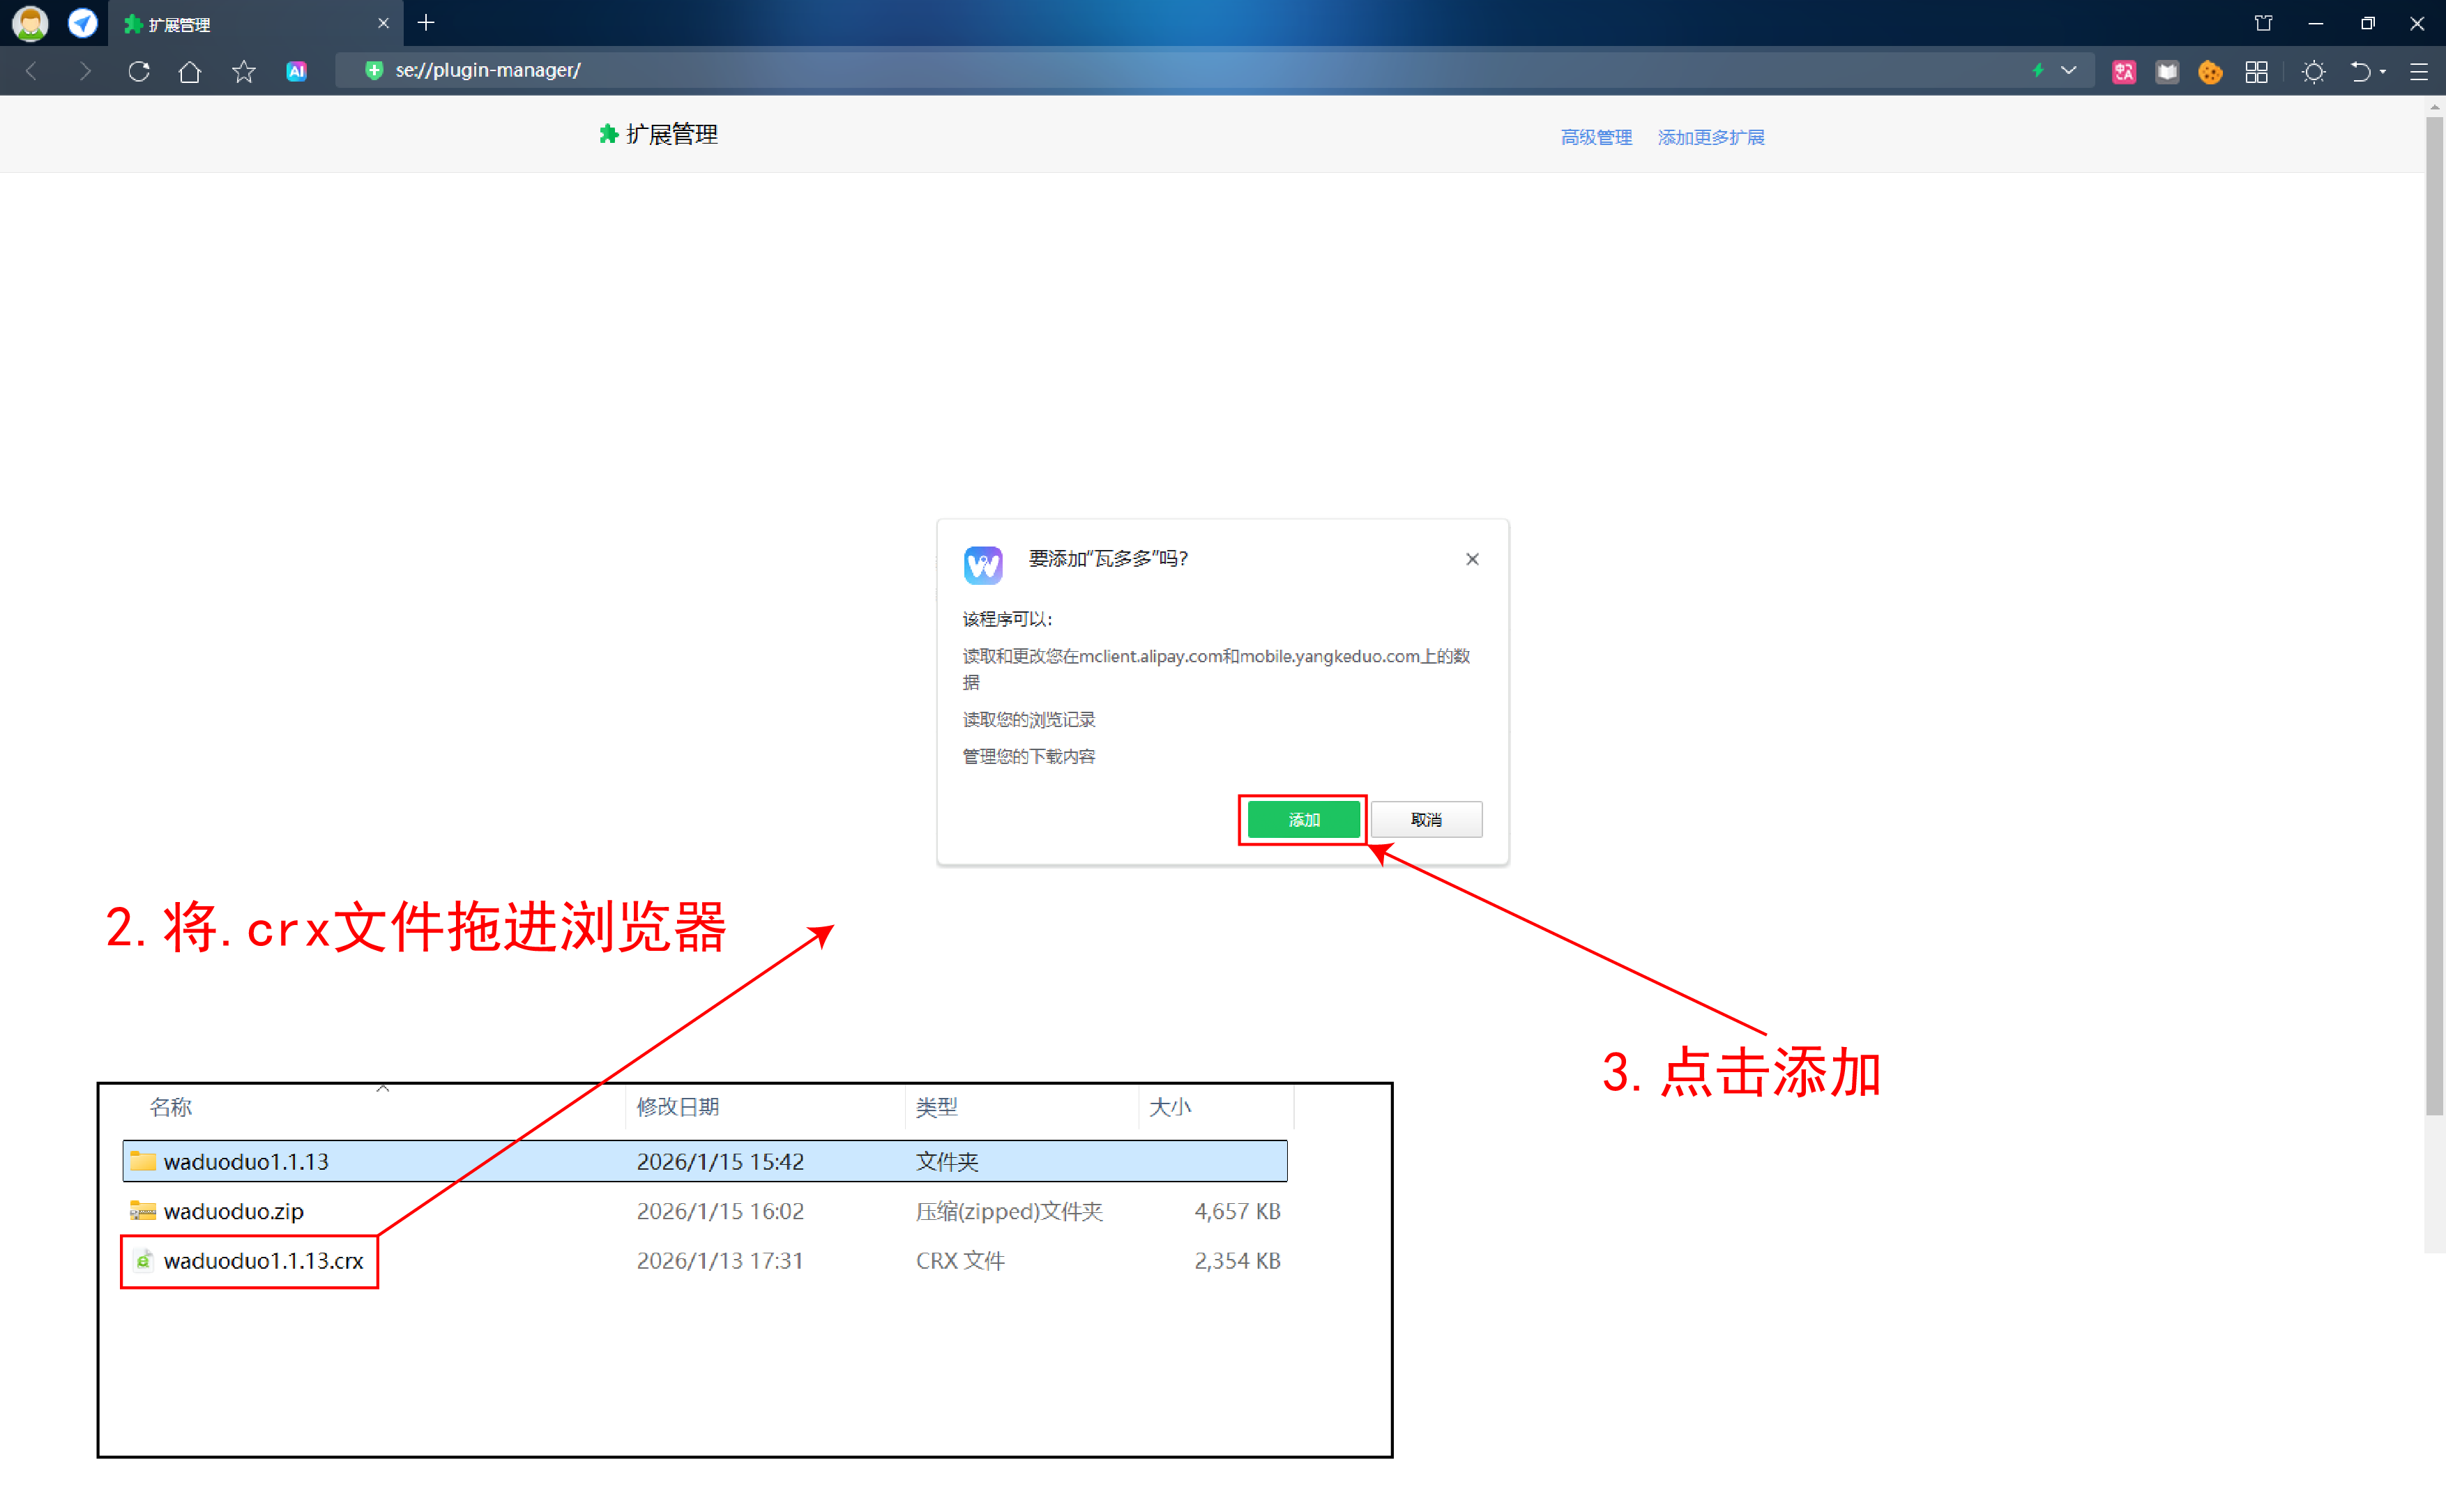Toggle the brightness sun icon

[2313, 72]
